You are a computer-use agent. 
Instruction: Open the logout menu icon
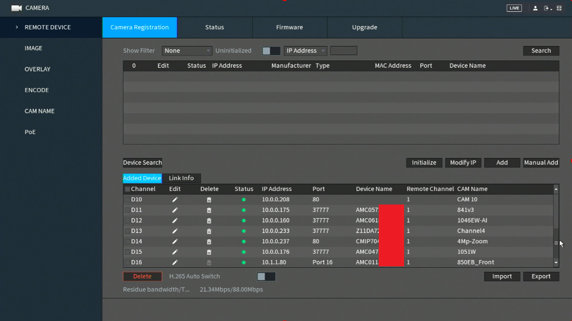(x=548, y=8)
